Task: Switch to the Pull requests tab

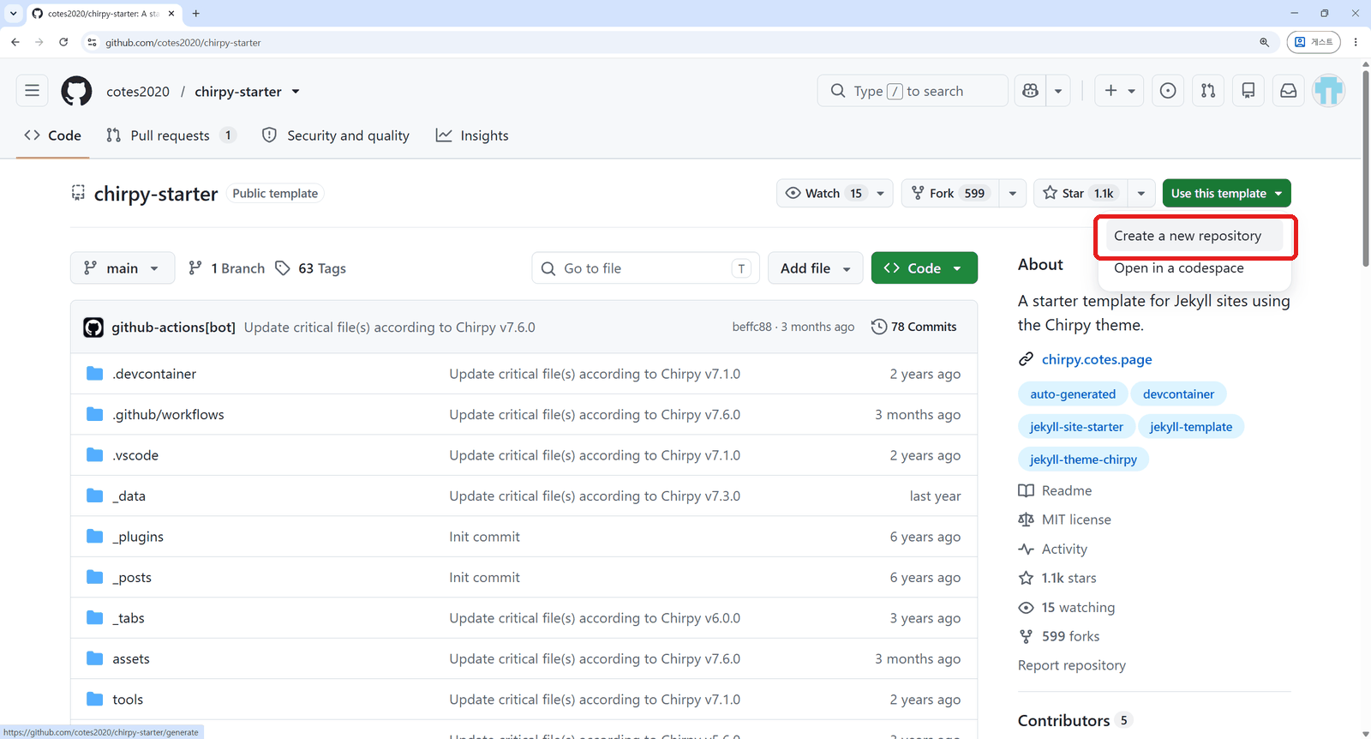Action: (x=171, y=135)
